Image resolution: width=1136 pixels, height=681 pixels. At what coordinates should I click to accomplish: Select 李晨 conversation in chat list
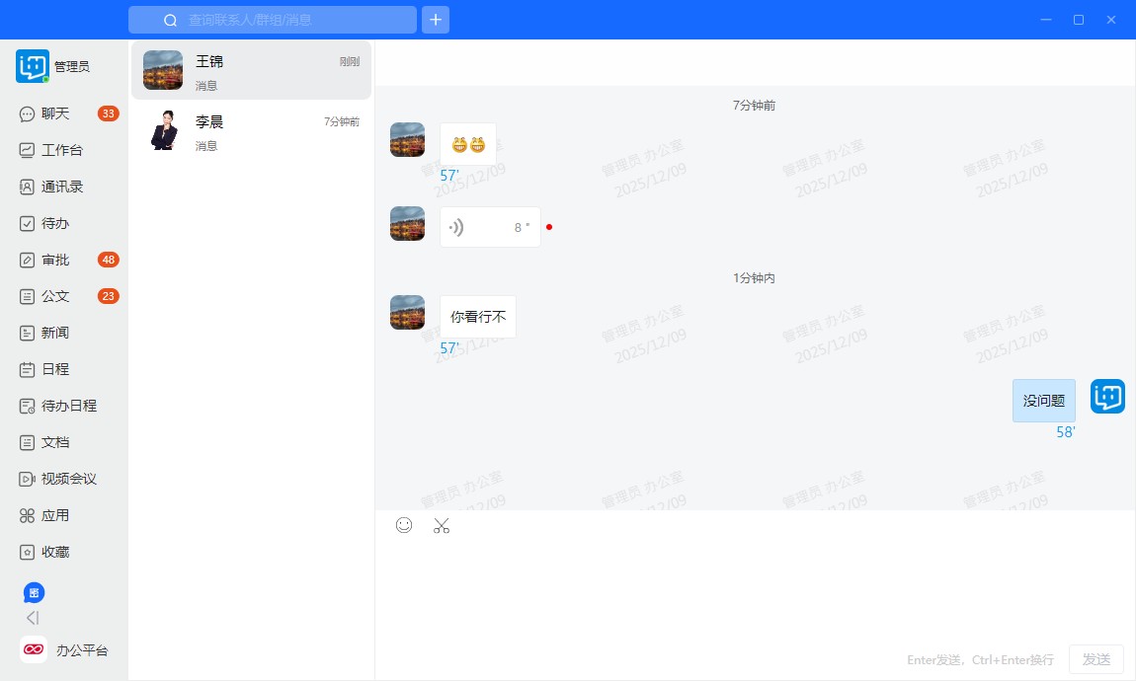pyautogui.click(x=251, y=130)
